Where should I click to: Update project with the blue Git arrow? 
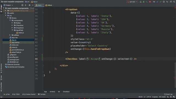157,2
